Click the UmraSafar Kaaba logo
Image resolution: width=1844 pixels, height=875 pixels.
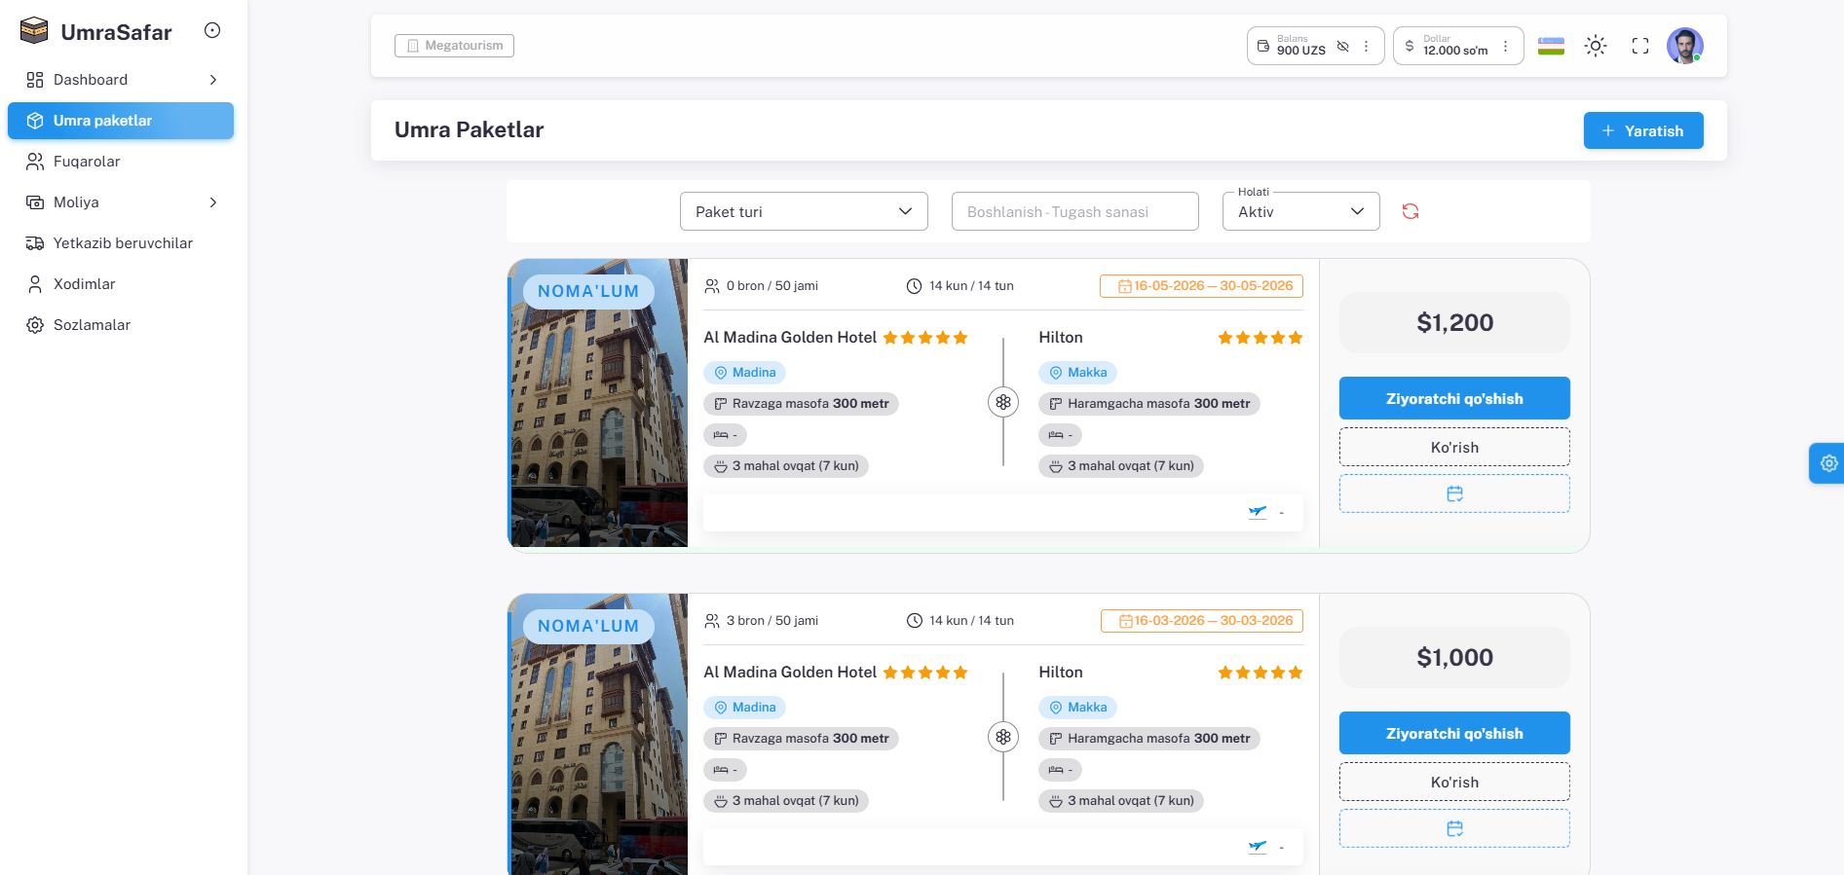click(x=34, y=31)
